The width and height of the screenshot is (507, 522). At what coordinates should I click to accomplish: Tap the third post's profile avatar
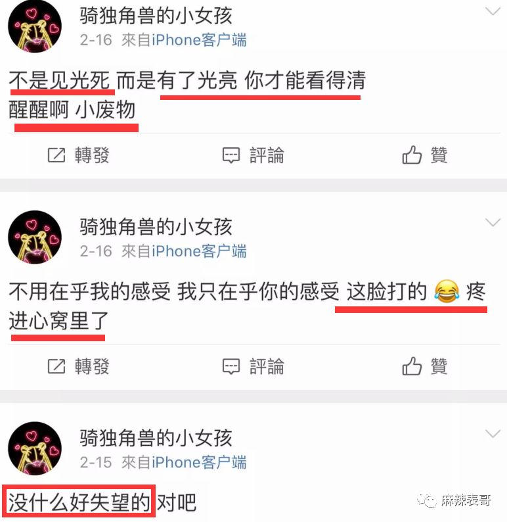35,448
